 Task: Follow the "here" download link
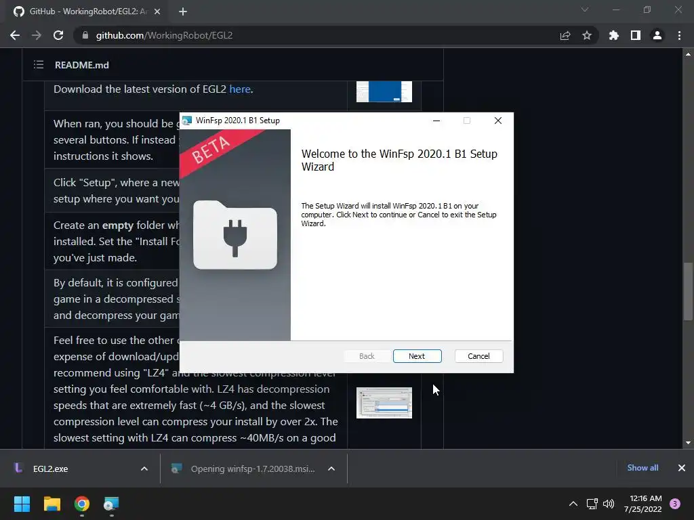[x=240, y=89]
